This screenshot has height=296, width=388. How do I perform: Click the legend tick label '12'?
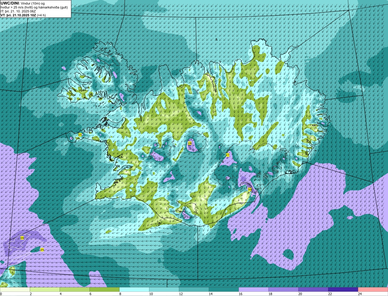(181, 294)
